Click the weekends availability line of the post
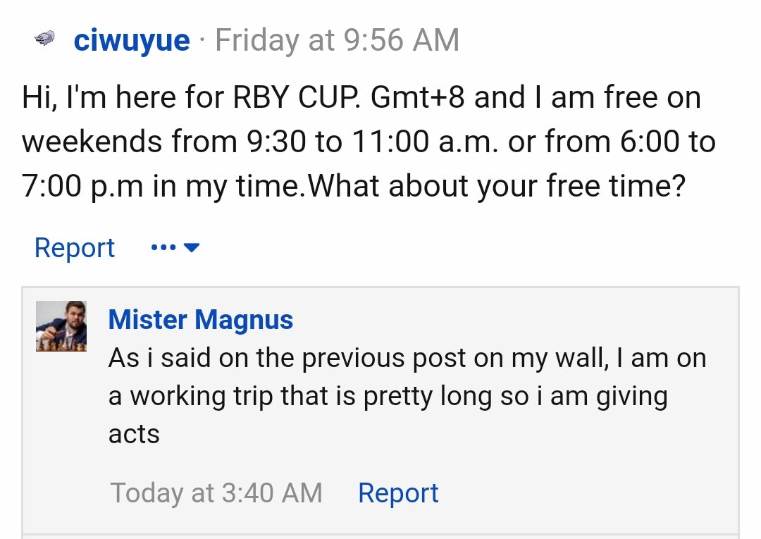The image size is (761, 539). [369, 142]
